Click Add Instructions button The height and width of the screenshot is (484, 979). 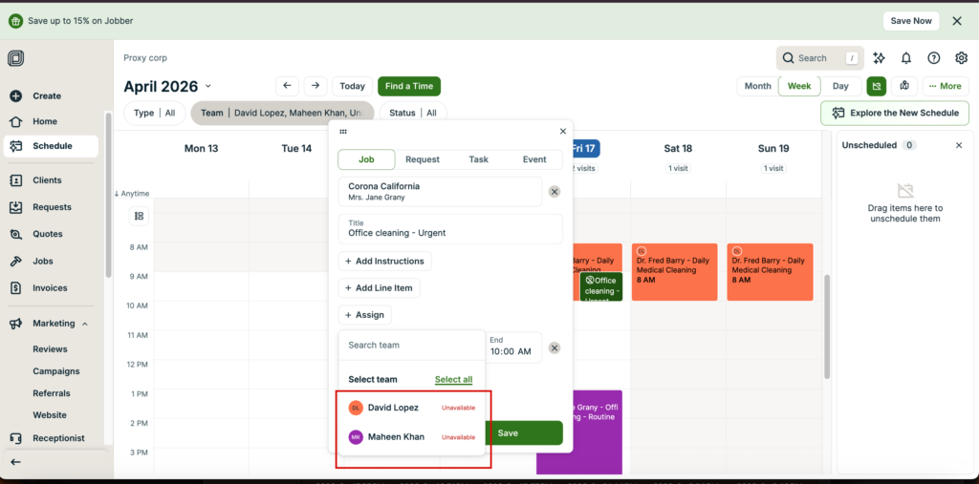384,262
